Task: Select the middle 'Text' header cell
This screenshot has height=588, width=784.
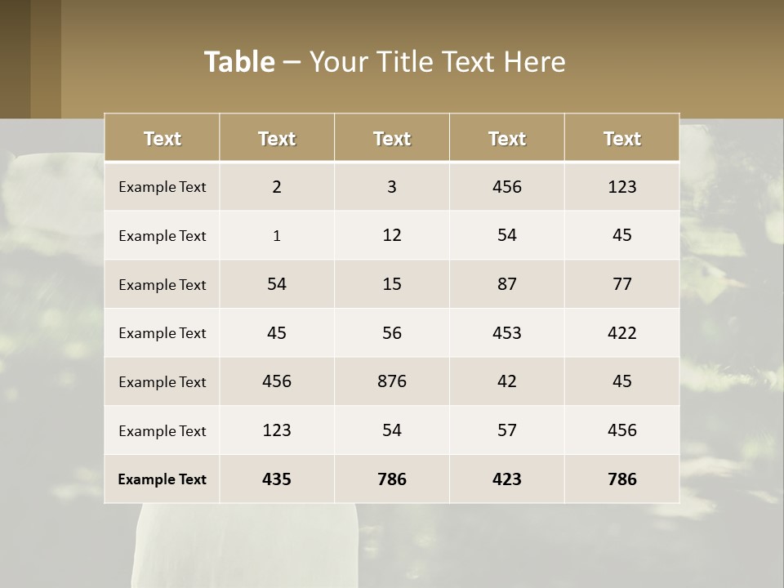Action: [392, 137]
